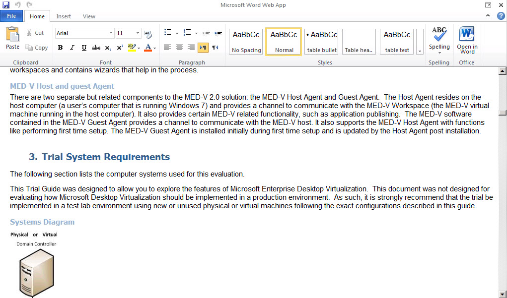507x298 pixels.
Task: Expand the Styles gallery
Action: tap(420, 42)
